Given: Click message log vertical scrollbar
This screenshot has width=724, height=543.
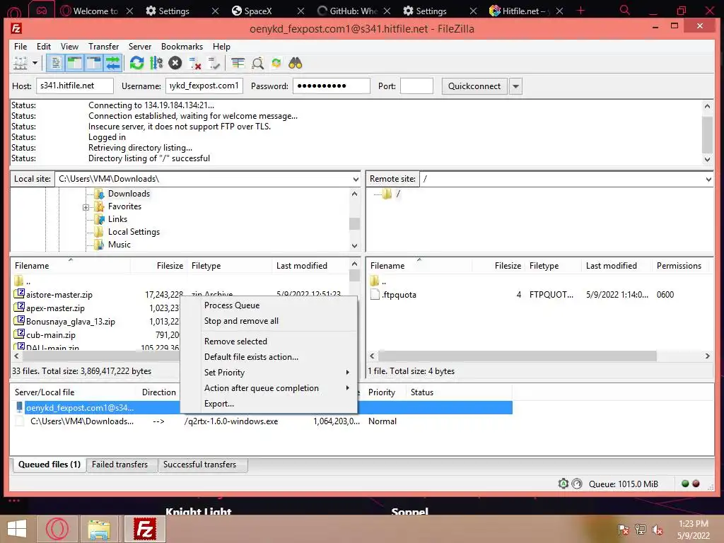Looking at the screenshot, I should click(707, 135).
